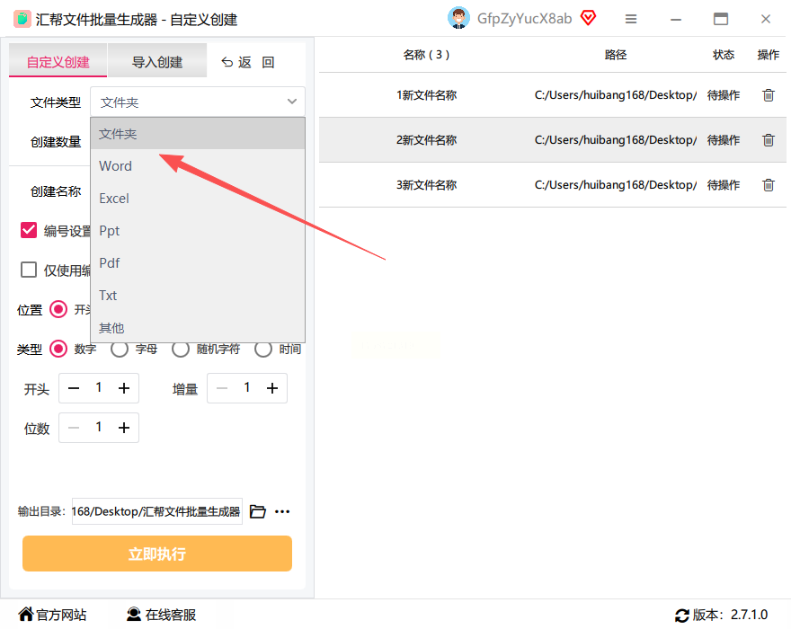The height and width of the screenshot is (629, 791).
Task: Increase the 开头 start value
Action: point(124,388)
